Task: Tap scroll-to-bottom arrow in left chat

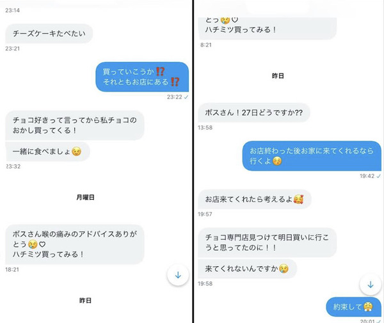Action: pyautogui.click(x=178, y=275)
